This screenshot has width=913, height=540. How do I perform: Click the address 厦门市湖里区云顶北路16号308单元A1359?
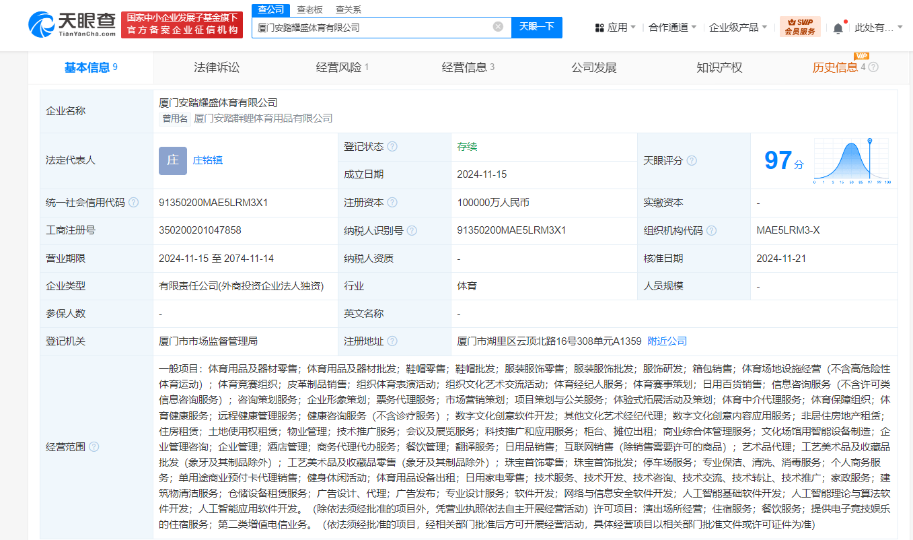pyautogui.click(x=549, y=341)
